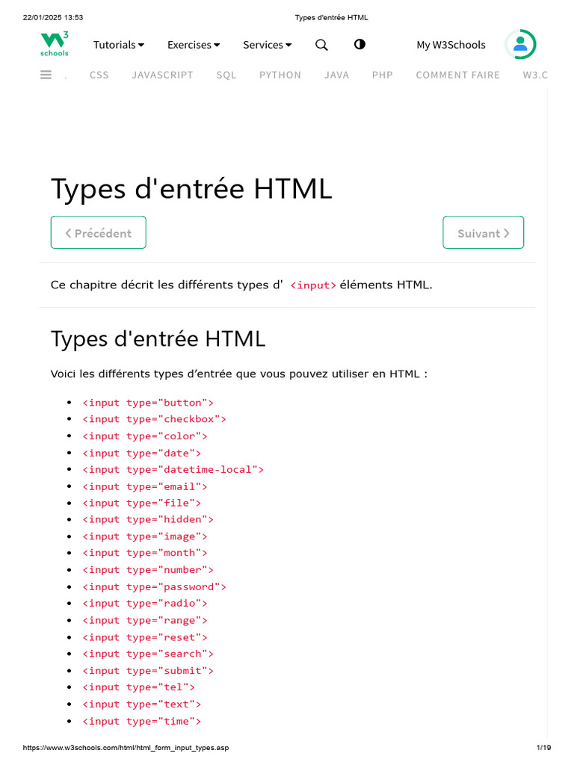Open My W3Schools link
Image resolution: width=574 pixels, height=765 pixels.
451,45
